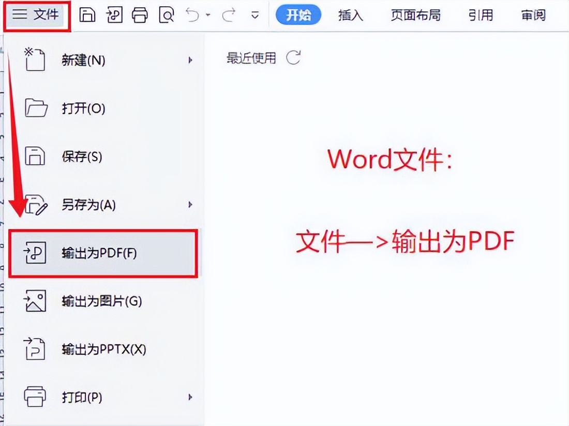Expand the 新建 submenu arrow
Image resolution: width=569 pixels, height=426 pixels.
(191, 60)
